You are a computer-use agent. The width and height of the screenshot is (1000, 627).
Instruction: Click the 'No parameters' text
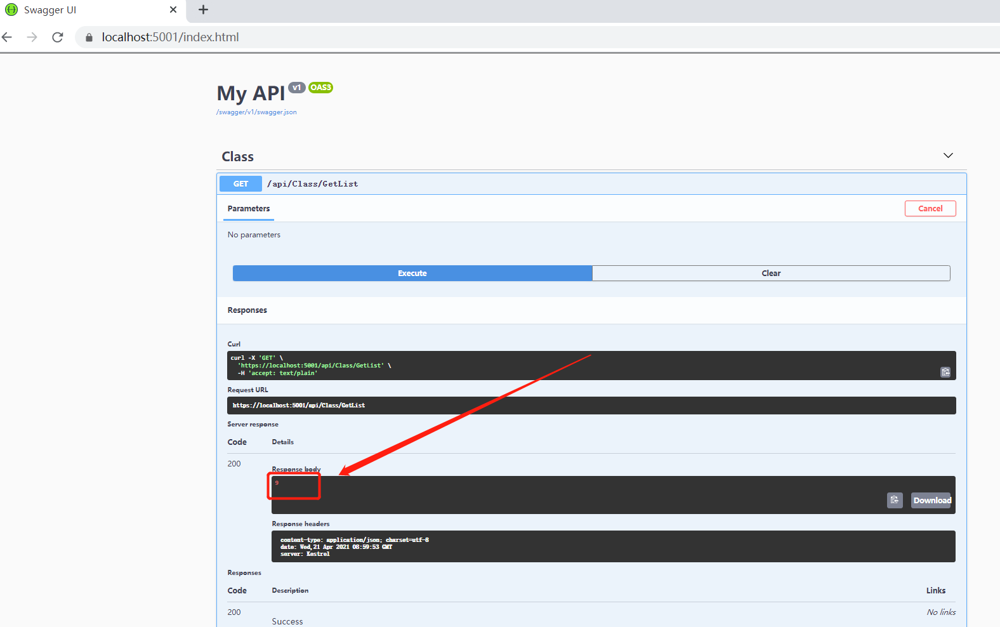point(254,235)
